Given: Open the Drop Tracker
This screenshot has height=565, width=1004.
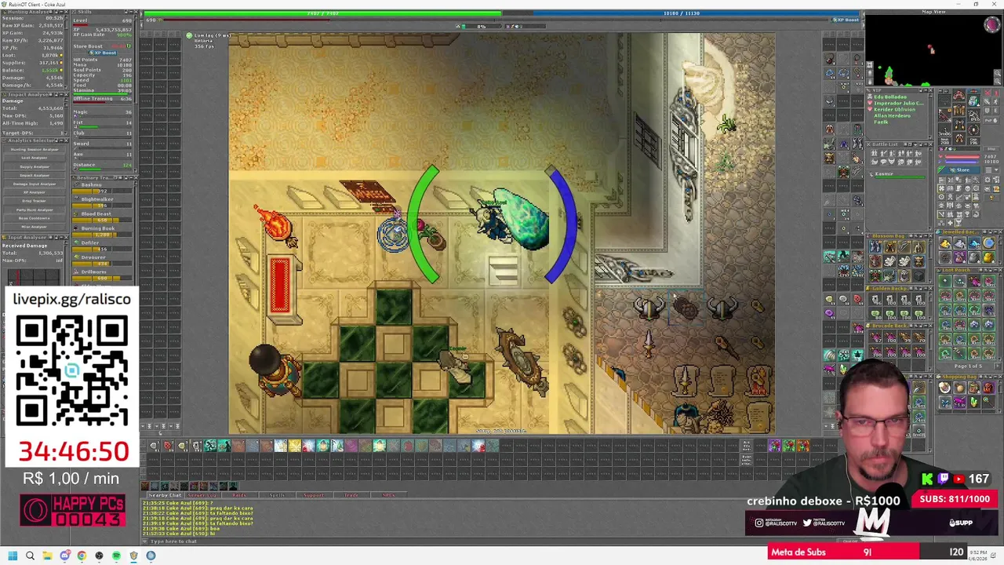Looking at the screenshot, I should [x=35, y=201].
